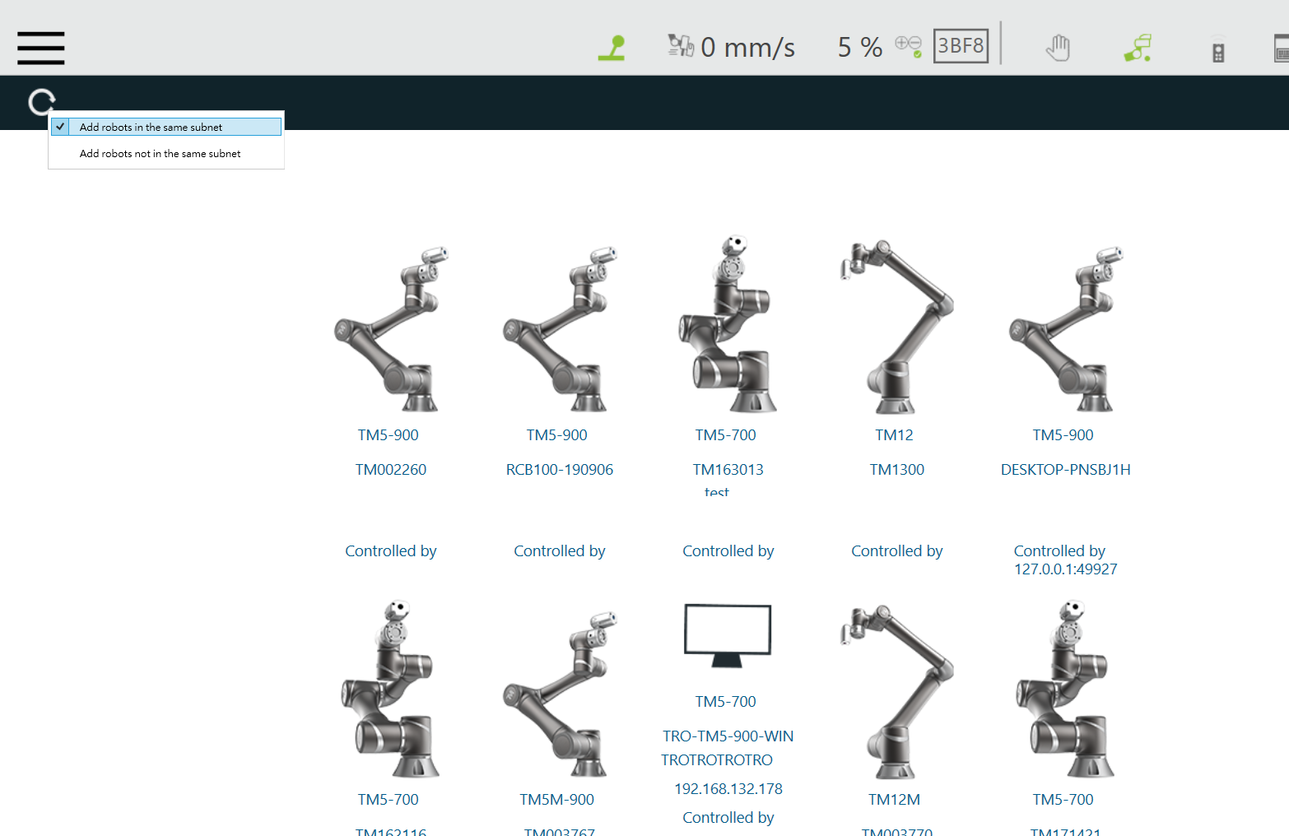This screenshot has height=836, width=1289.
Task: Open the hamburger main menu
Action: click(x=40, y=48)
